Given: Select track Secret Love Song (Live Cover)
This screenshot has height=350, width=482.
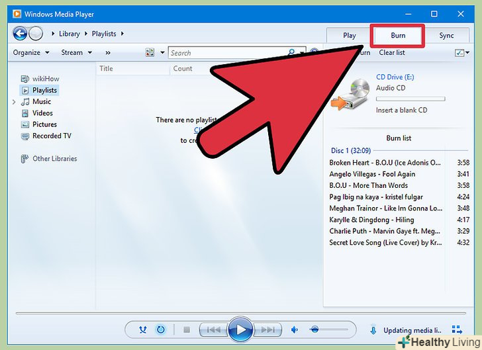Looking at the screenshot, I should coord(399,242).
